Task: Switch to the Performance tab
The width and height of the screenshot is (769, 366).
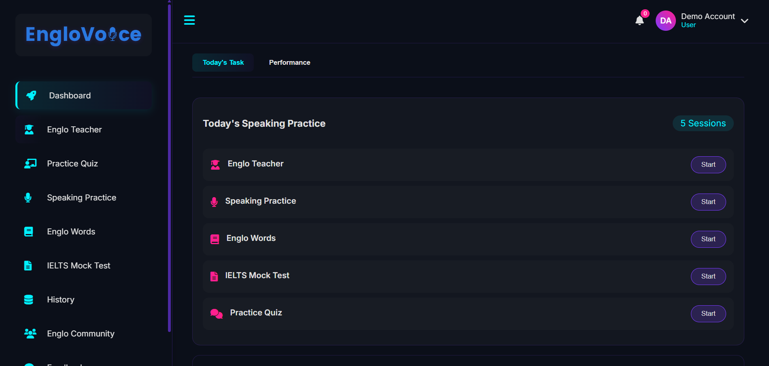Action: pos(289,62)
